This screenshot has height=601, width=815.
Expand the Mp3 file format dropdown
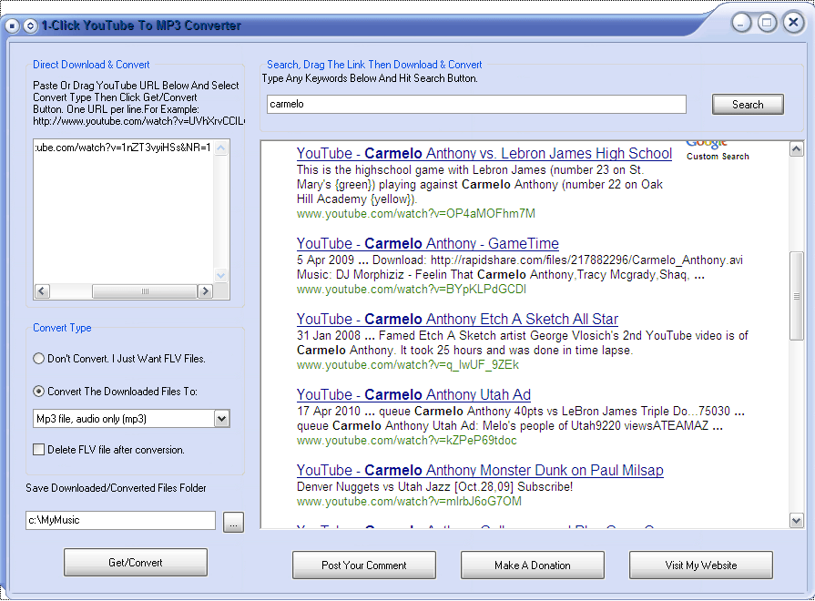click(x=221, y=419)
